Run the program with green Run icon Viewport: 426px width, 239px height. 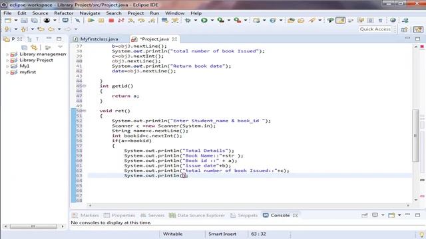204,21
